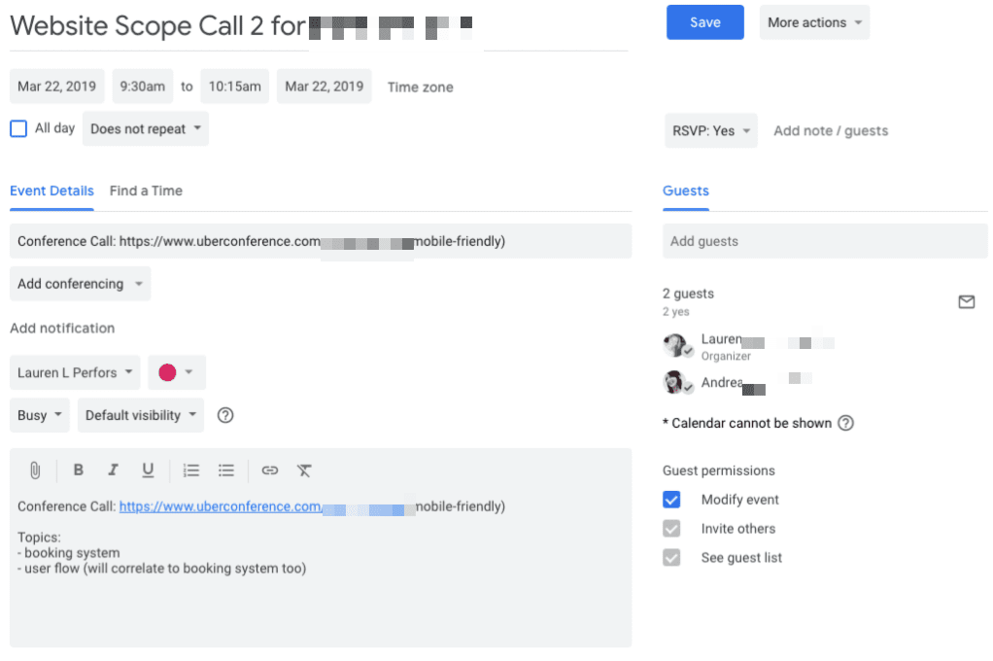Email guests using envelope icon
Screen dimensions: 993x661
tap(966, 302)
